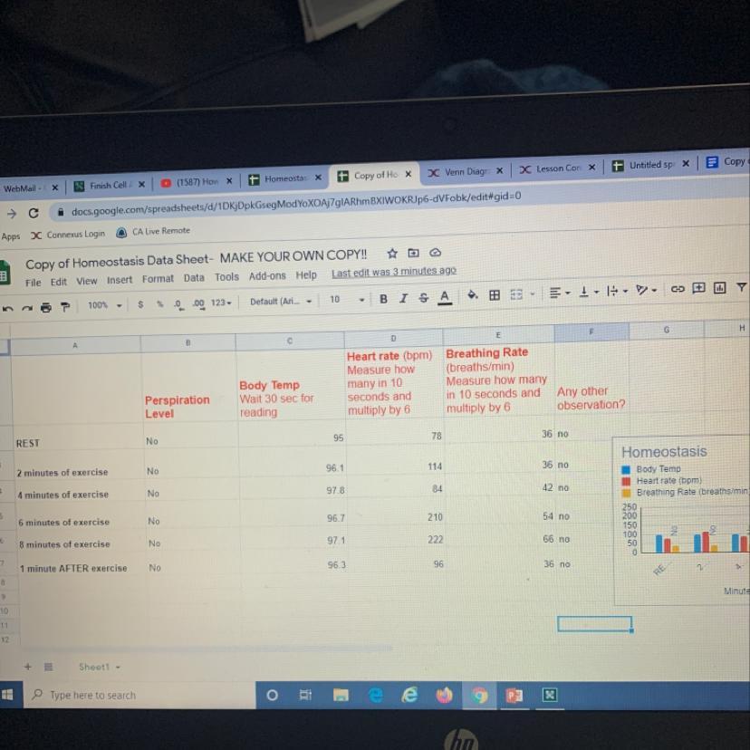
Task: Expand the merge cells dropdown arrow
Action: 532,293
